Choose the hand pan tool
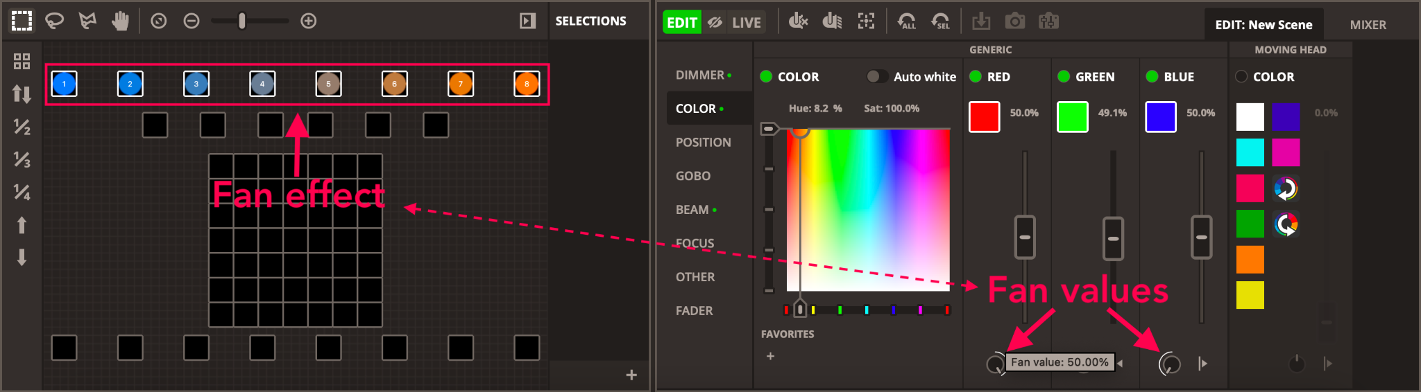Viewport: 1421px width, 392px height. coord(121,21)
